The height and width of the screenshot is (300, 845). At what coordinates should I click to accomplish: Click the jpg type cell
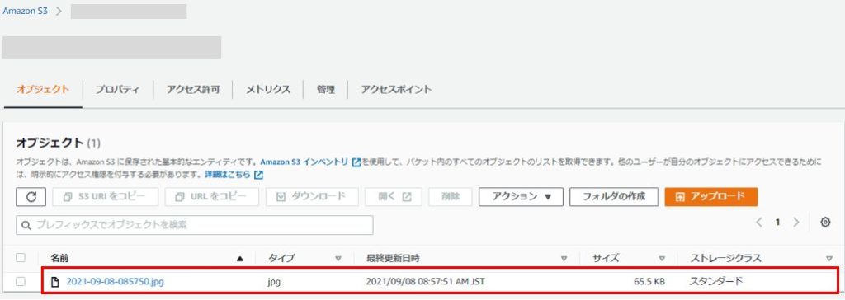pos(274,281)
